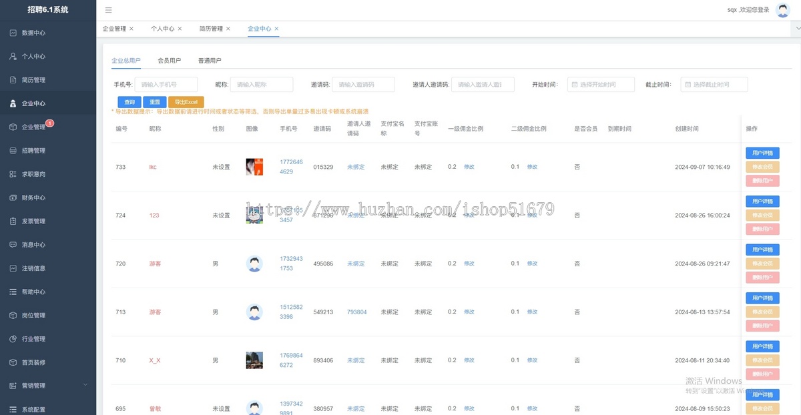Click the 创建时间 column header
Screen dimensions: 801x415
click(687, 129)
